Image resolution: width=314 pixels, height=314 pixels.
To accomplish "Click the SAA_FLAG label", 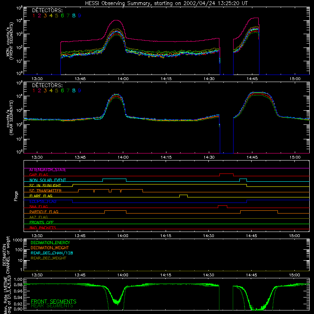I will [x=38, y=207].
